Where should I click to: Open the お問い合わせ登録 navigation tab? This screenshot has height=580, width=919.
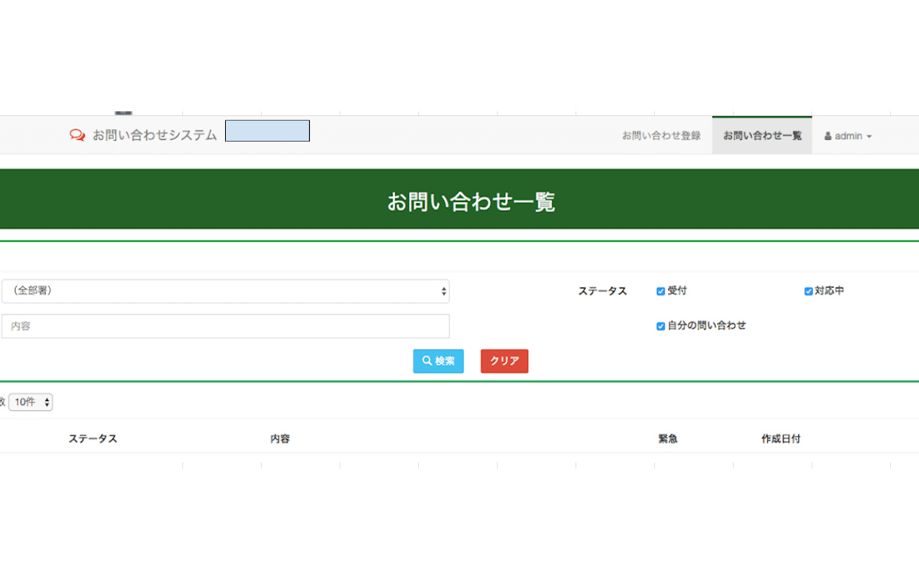coord(661,135)
